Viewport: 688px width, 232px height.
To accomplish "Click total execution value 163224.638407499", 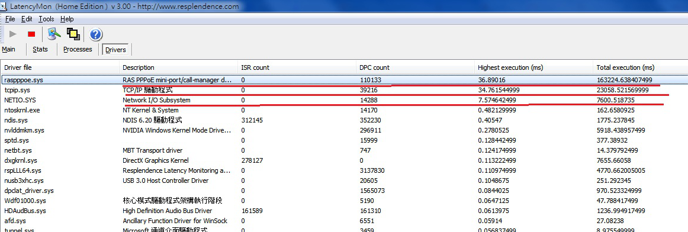I will [x=625, y=80].
